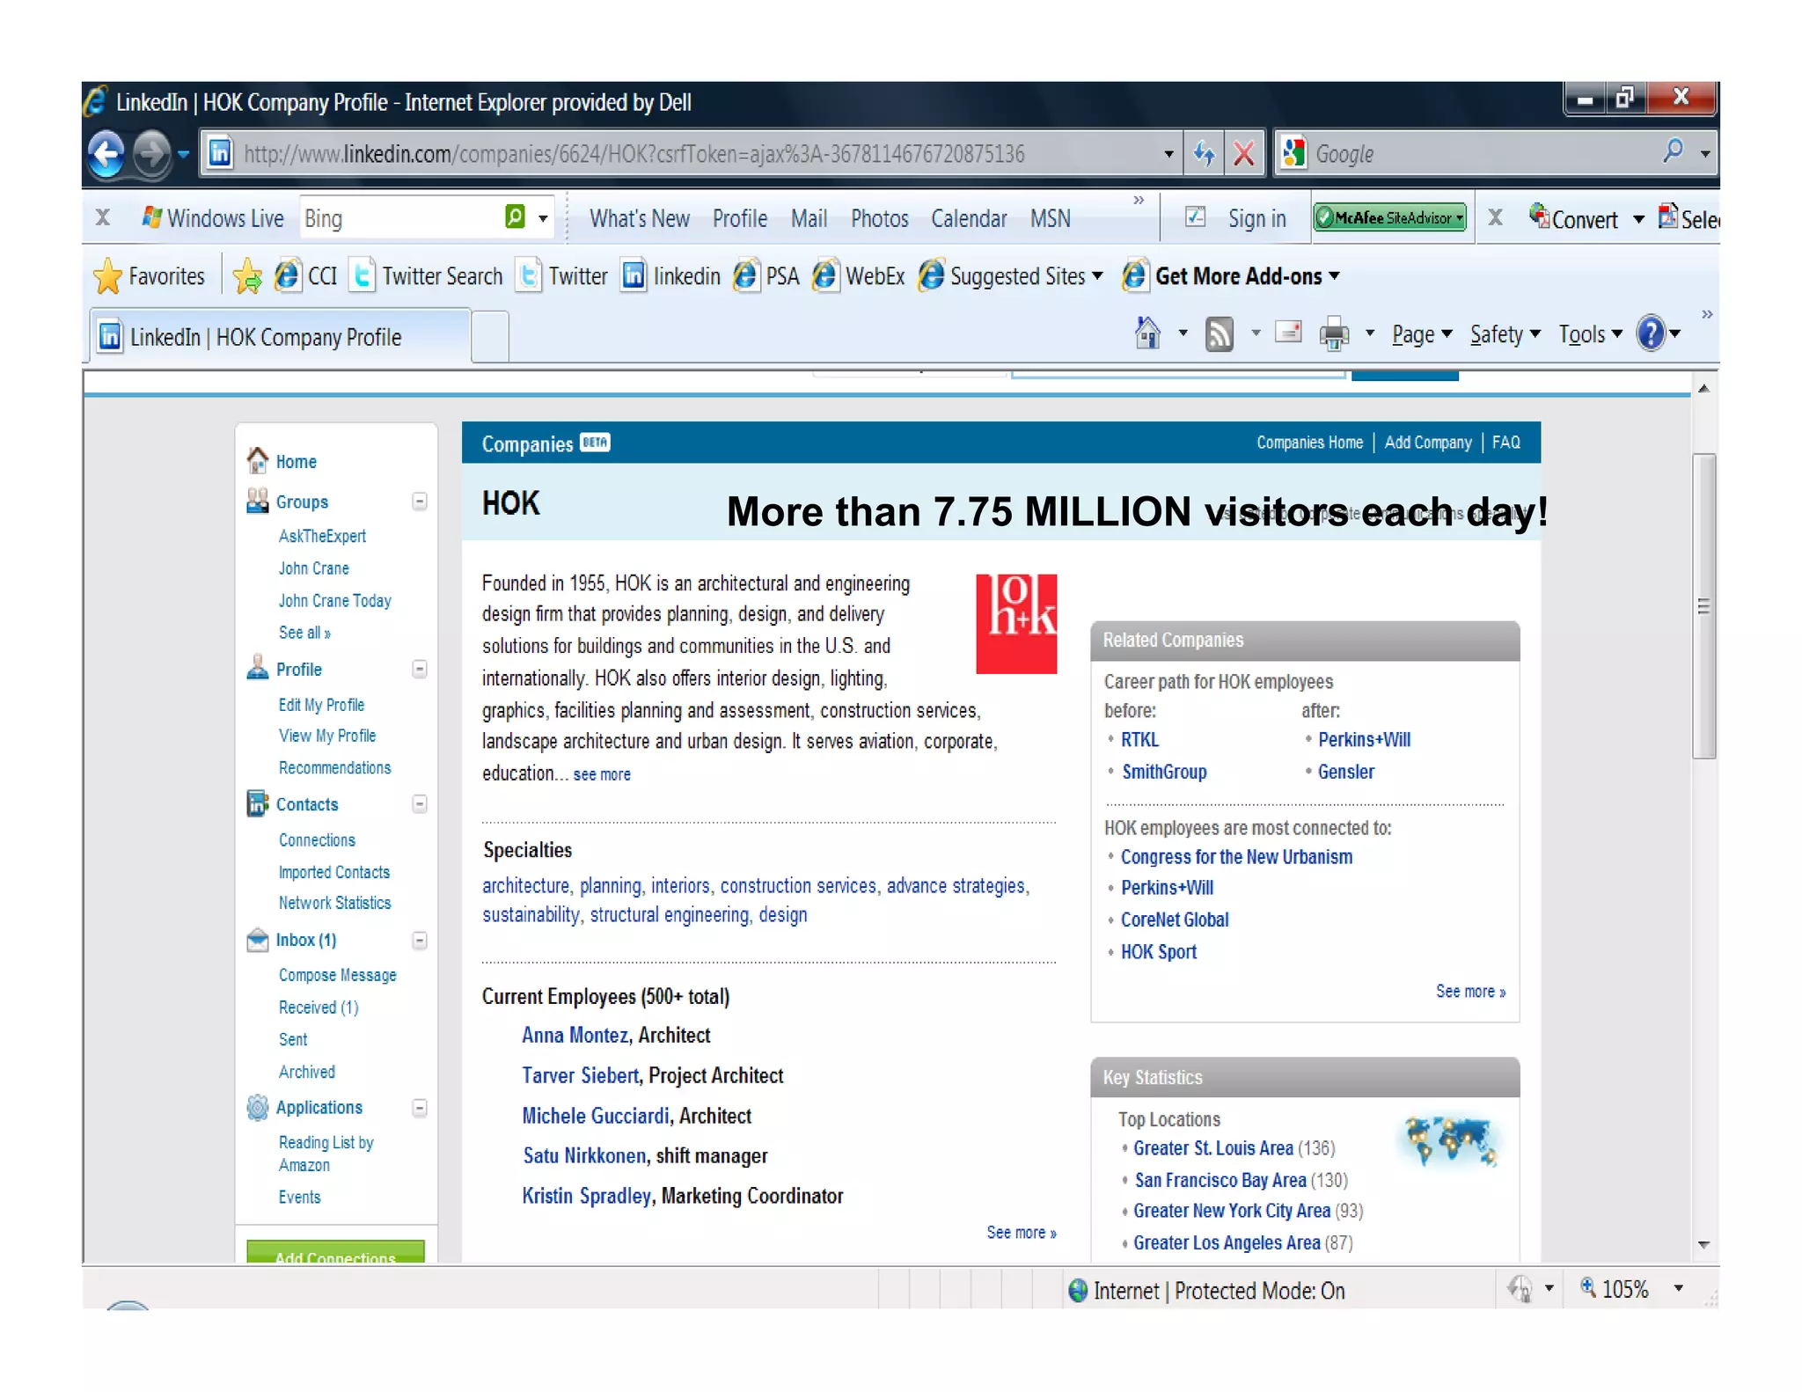Collapse the Inbox section in sidebar
Viewport: 1802px width, 1392px height.
(420, 941)
